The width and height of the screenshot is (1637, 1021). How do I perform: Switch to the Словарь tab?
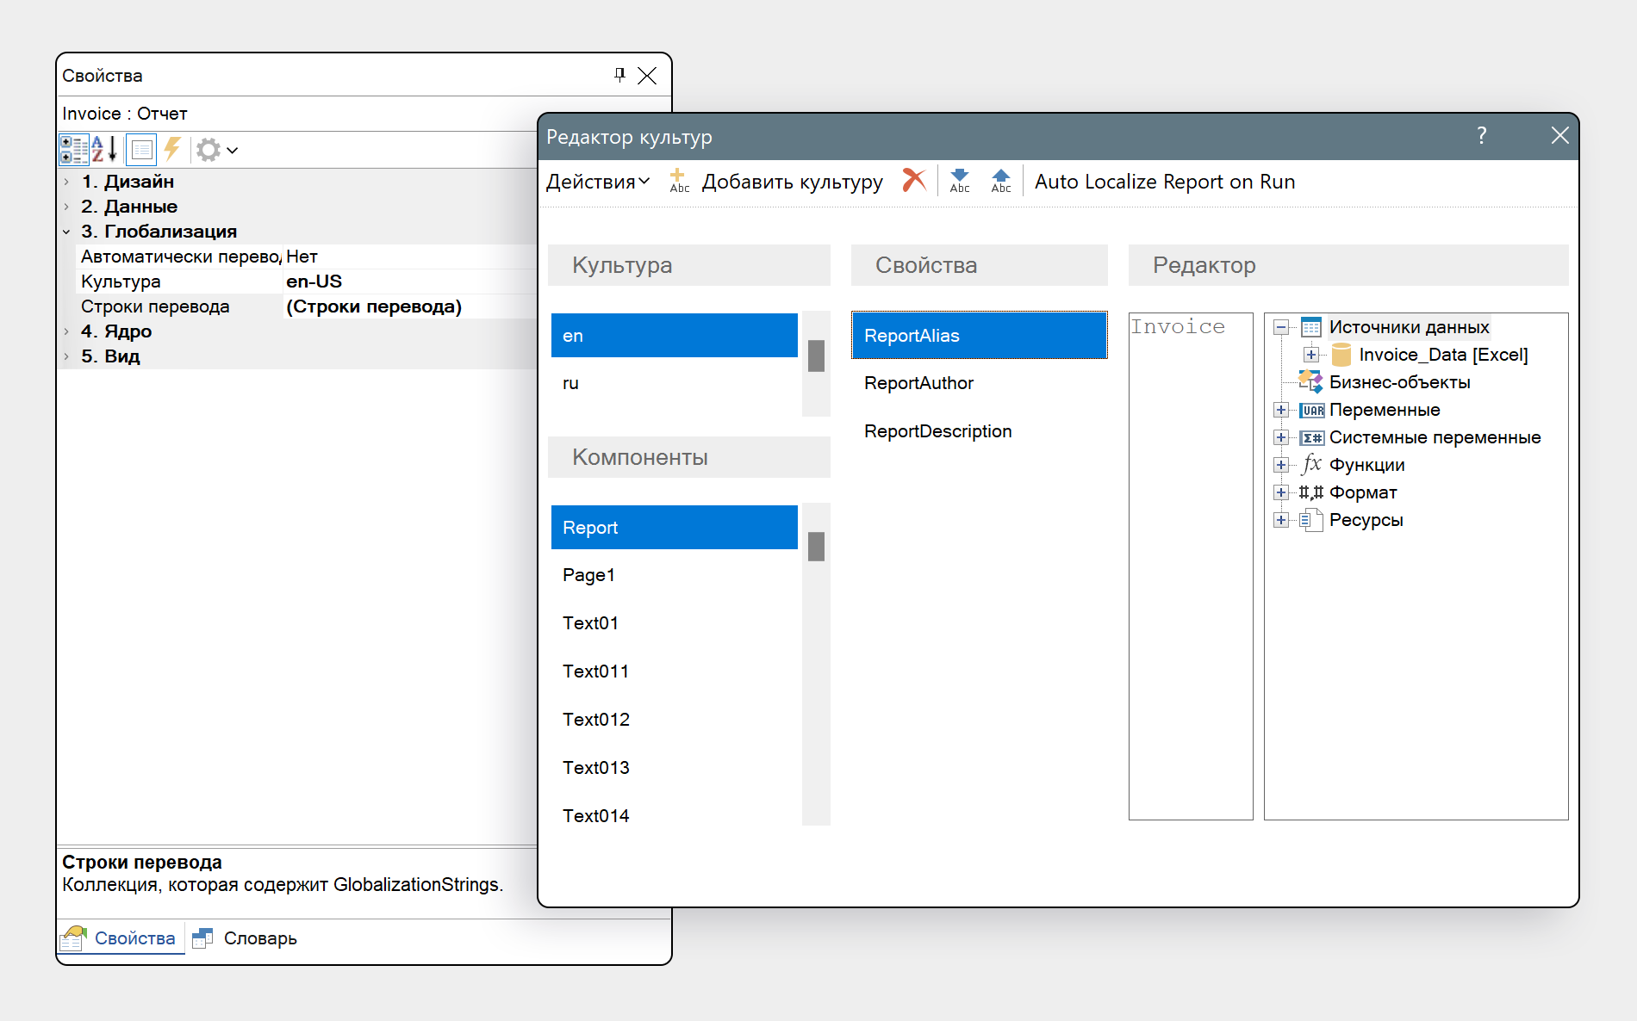(245, 938)
